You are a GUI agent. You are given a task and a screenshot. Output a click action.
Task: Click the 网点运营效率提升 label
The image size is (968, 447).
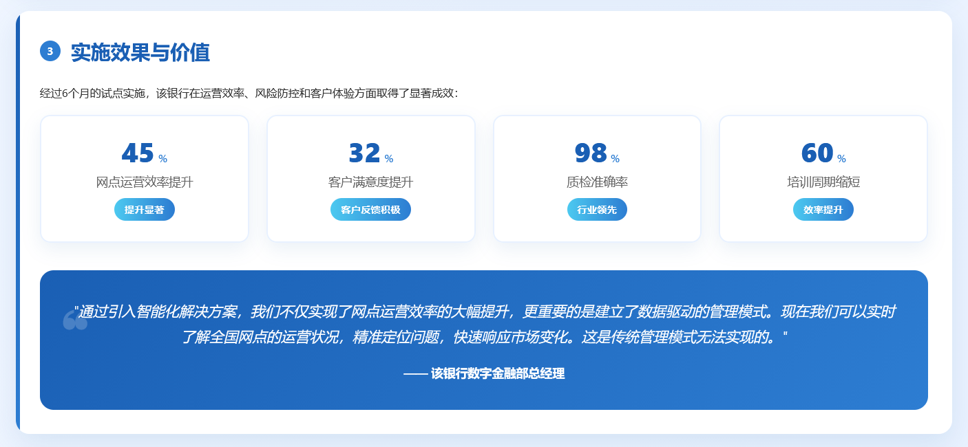tap(145, 182)
